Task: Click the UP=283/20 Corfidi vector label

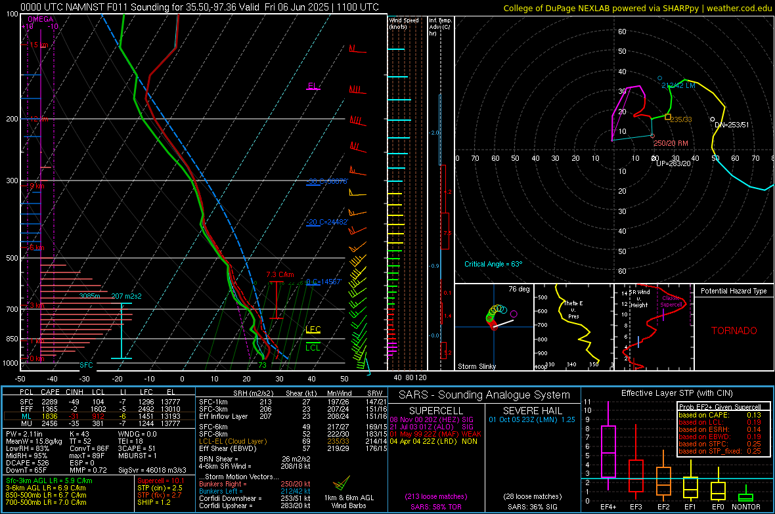Action: (x=673, y=163)
